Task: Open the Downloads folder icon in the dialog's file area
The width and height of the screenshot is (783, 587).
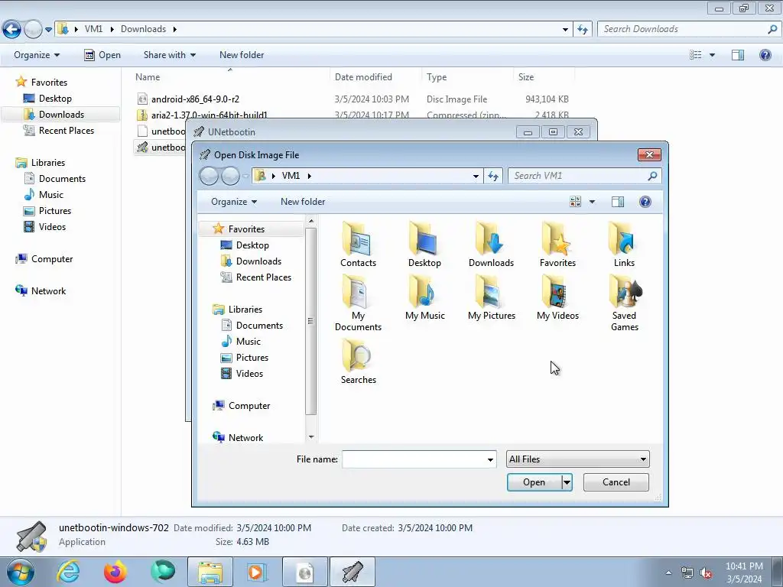Action: point(491,244)
